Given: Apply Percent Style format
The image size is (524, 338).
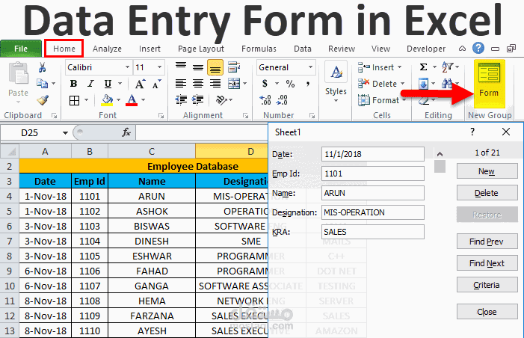Looking at the screenshot, I should [x=290, y=84].
